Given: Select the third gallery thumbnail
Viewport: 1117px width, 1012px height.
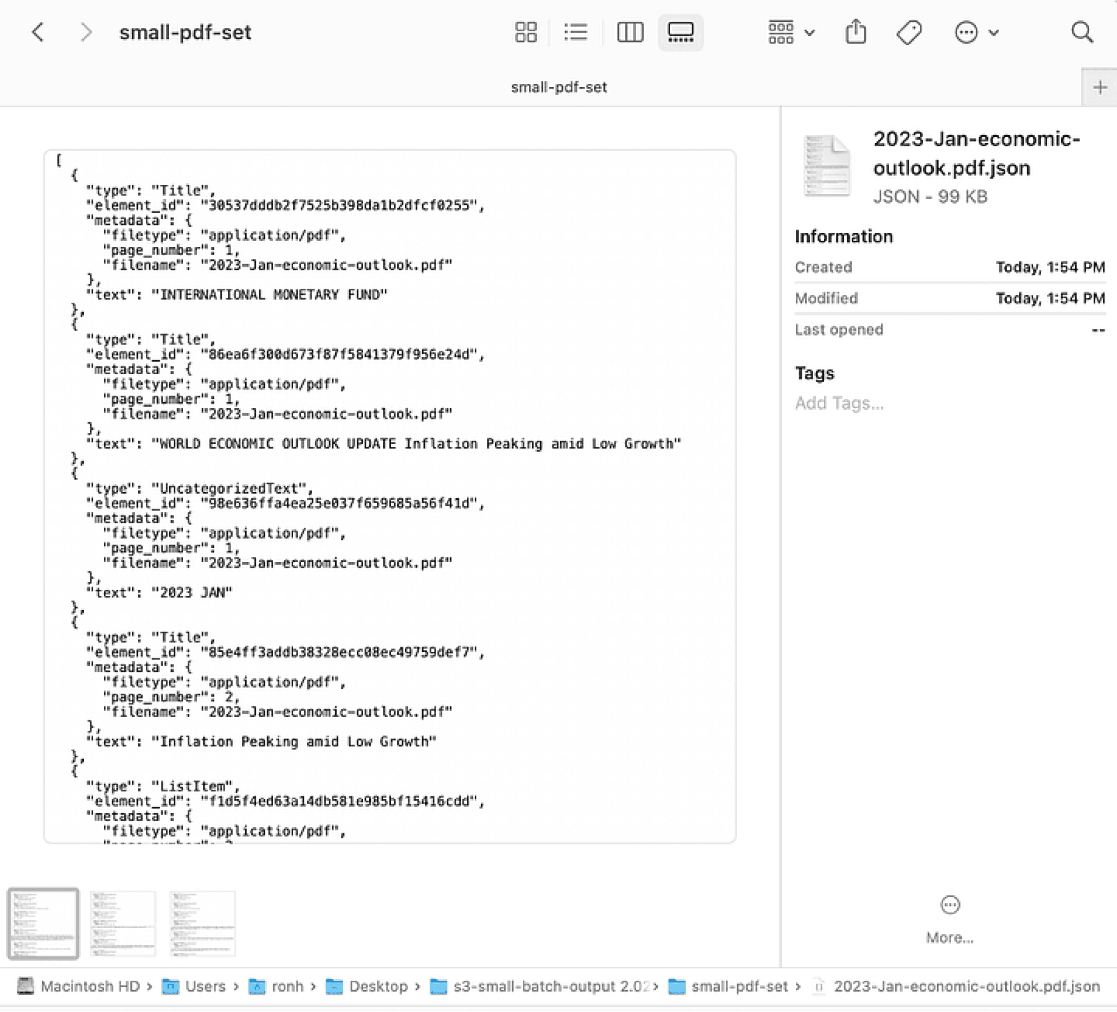Looking at the screenshot, I should pyautogui.click(x=203, y=923).
